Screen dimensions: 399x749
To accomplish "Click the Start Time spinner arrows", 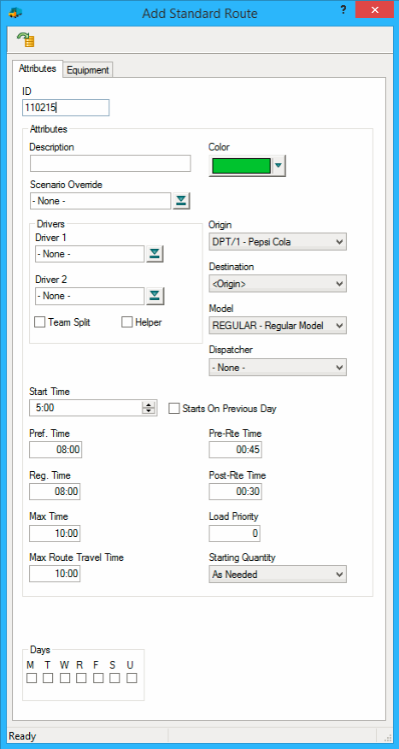I will (x=149, y=408).
